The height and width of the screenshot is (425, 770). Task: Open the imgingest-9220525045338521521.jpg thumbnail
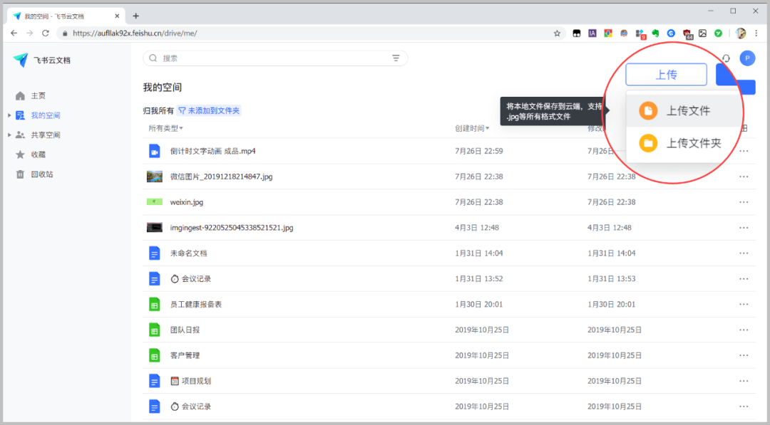155,228
